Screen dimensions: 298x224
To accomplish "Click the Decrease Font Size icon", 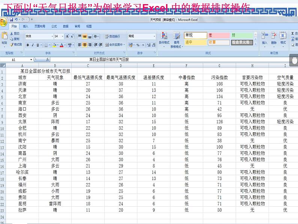I will (72, 36).
